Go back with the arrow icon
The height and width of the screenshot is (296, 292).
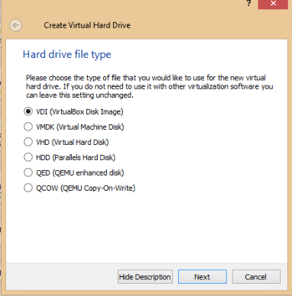(15, 25)
